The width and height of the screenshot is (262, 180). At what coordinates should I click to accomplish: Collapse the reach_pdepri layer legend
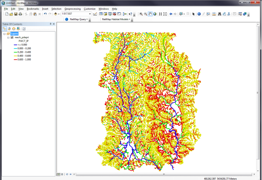(x=8, y=38)
